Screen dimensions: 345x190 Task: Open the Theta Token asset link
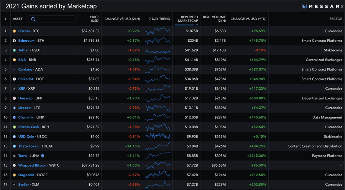[28, 146]
